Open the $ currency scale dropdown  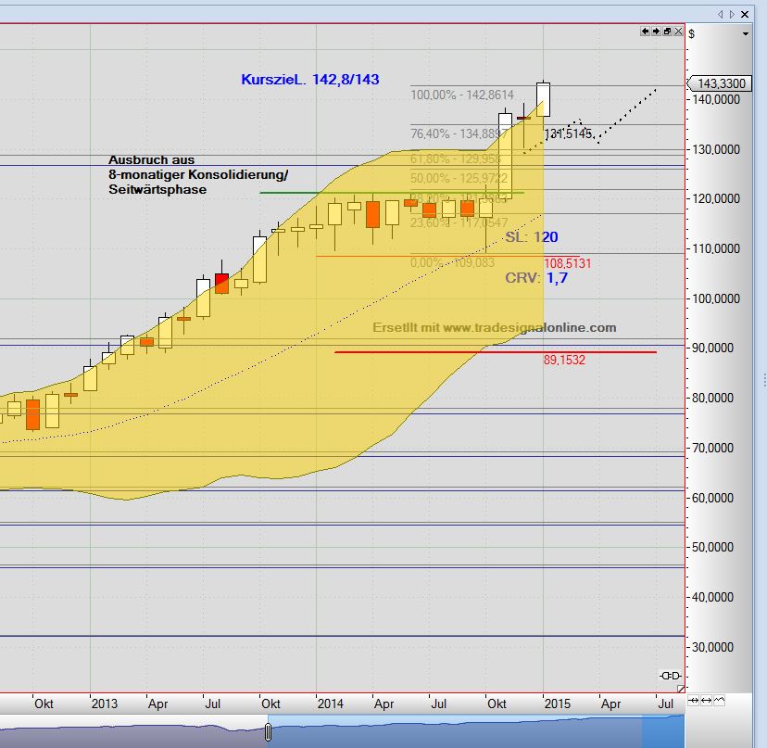pyautogui.click(x=746, y=33)
